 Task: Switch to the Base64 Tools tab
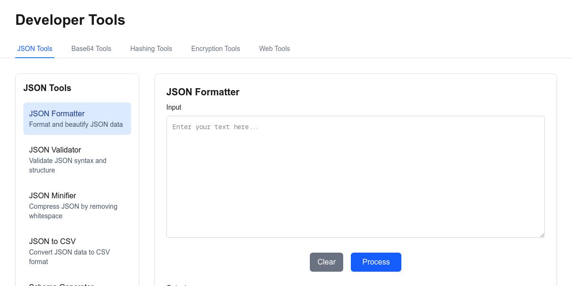(x=91, y=49)
